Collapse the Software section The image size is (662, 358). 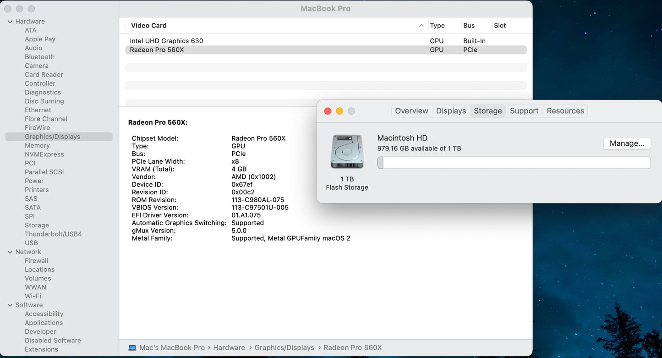(10, 305)
